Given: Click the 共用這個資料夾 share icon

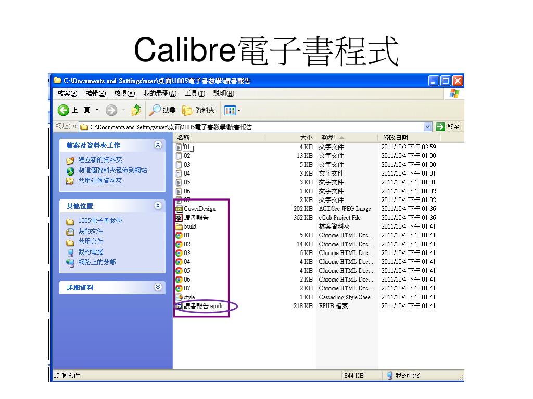Looking at the screenshot, I should coord(70,181).
